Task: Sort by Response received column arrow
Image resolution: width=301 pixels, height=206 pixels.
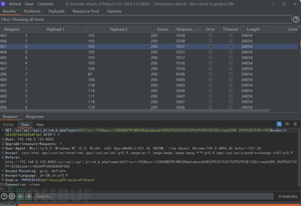Action: (x=198, y=29)
